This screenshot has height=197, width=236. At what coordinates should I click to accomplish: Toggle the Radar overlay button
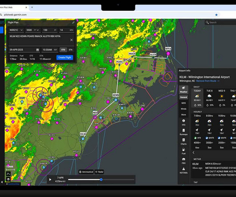[99, 172]
